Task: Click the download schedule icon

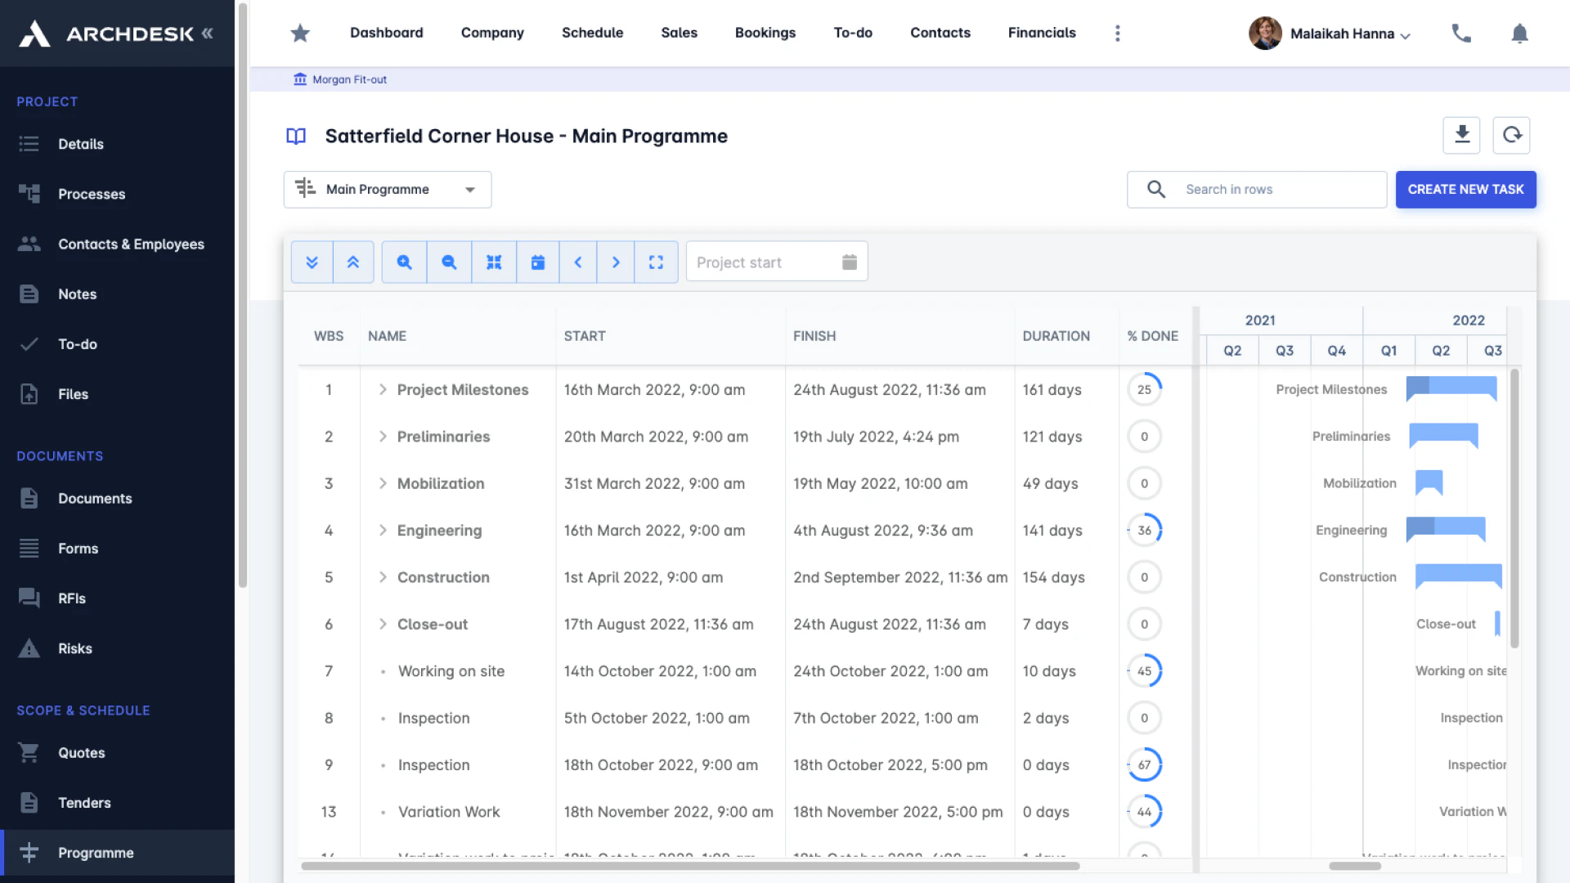Action: pos(1461,135)
